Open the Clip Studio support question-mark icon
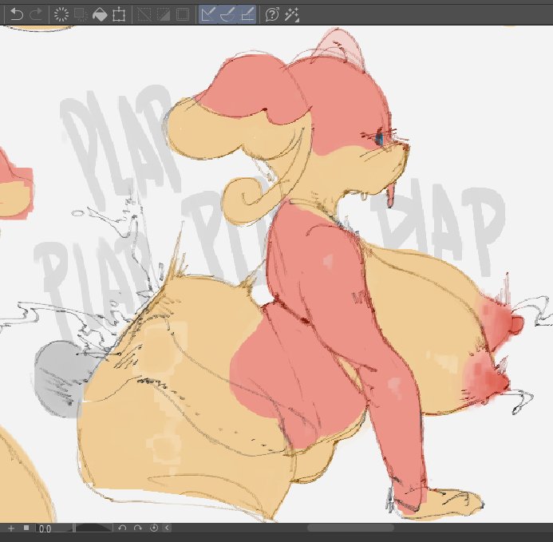This screenshot has height=542, width=553. pyautogui.click(x=272, y=14)
